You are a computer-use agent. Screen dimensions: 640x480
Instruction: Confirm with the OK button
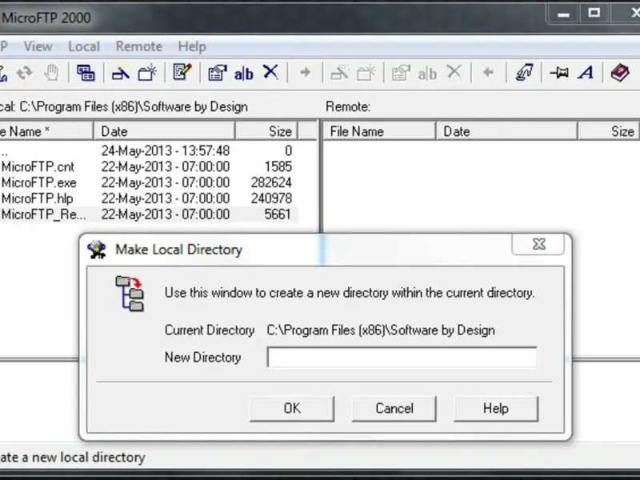click(292, 409)
